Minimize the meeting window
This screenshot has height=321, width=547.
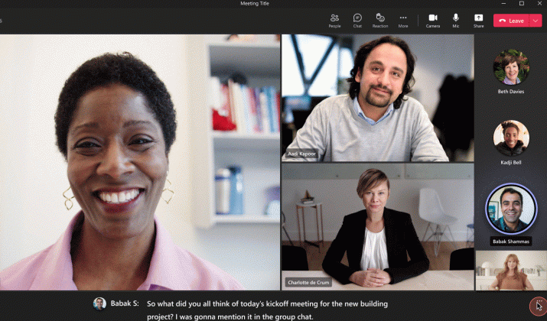click(x=503, y=4)
